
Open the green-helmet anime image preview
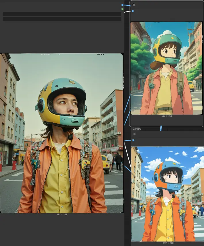(x=166, y=68)
